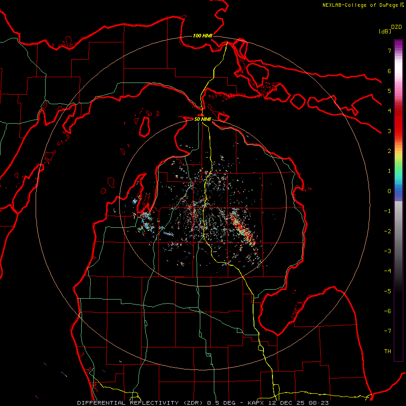This screenshot has height=406, width=406.
Task: Click the 100 NMI range ring label
Action: pos(203,36)
